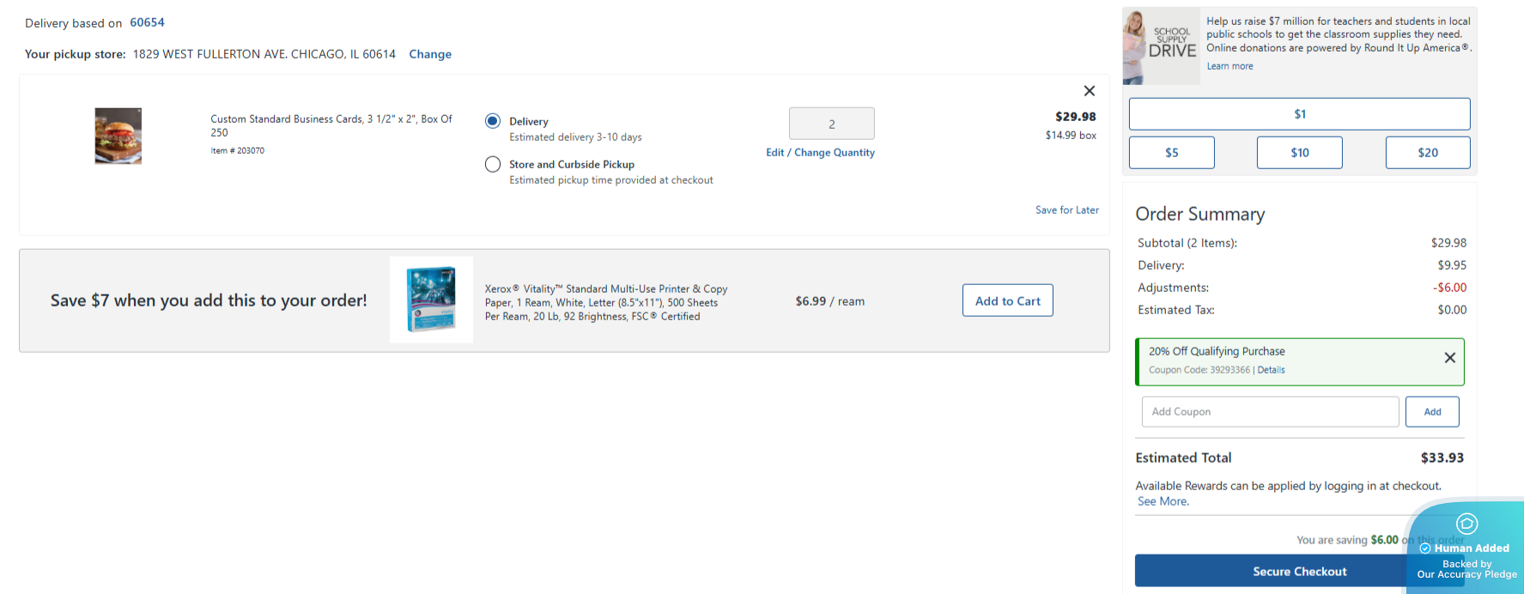Select the $5 donation button

pos(1171,153)
